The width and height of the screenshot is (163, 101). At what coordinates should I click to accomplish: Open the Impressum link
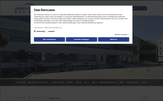point(38,28)
